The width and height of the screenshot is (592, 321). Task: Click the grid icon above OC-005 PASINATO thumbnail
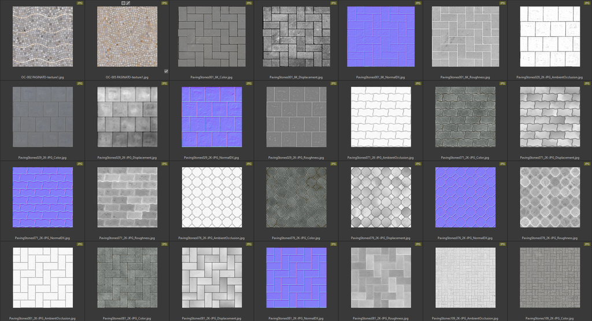click(124, 3)
